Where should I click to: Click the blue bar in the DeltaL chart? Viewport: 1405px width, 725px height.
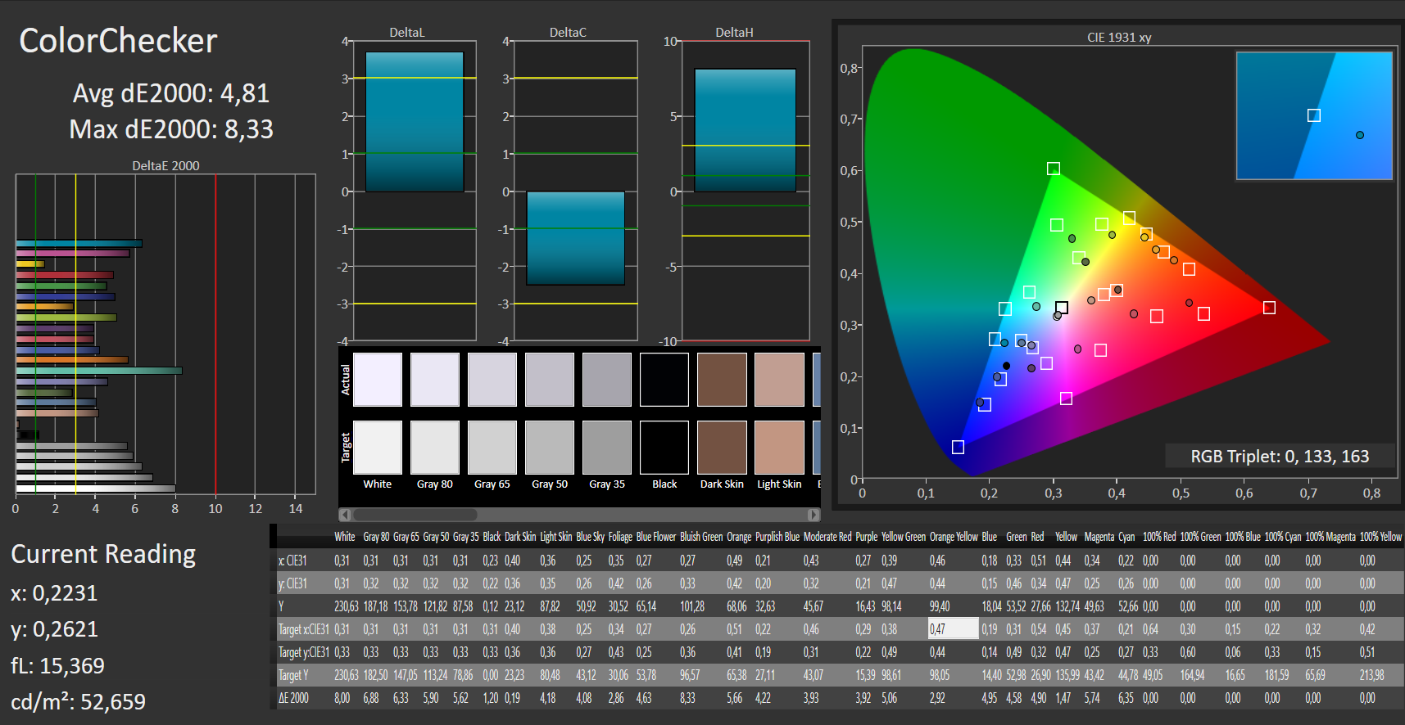pyautogui.click(x=415, y=122)
